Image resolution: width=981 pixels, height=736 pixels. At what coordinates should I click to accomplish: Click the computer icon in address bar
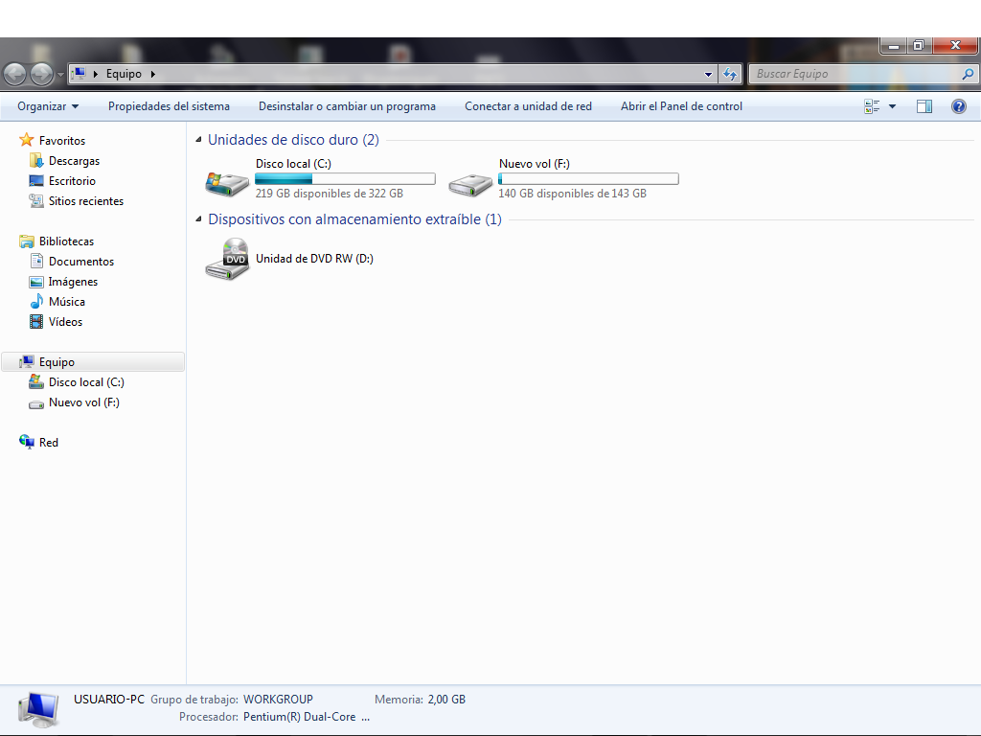click(x=79, y=73)
